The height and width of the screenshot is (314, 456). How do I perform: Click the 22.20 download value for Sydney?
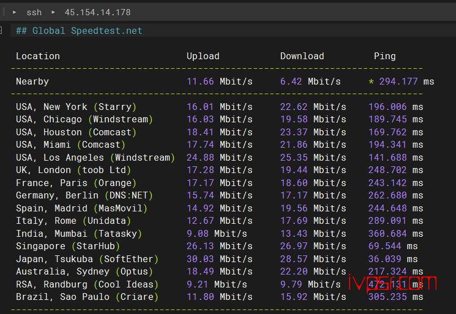(294, 272)
